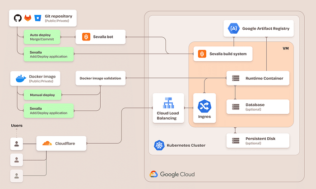Image resolution: width=316 pixels, height=189 pixels.
Task: Click the Database label
Action: (x=255, y=105)
